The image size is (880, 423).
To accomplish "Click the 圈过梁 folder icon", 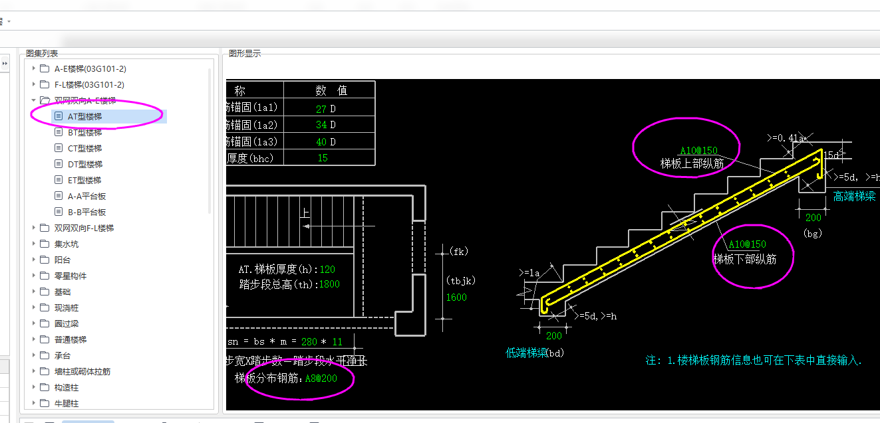I will (x=45, y=323).
